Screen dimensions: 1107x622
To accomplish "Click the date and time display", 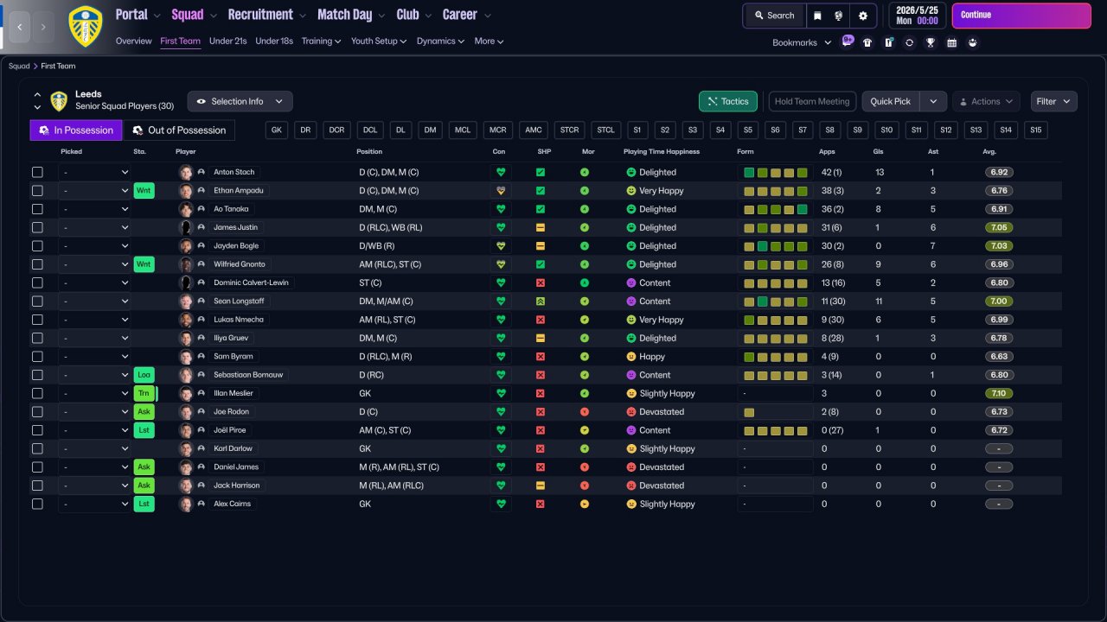I will (917, 16).
